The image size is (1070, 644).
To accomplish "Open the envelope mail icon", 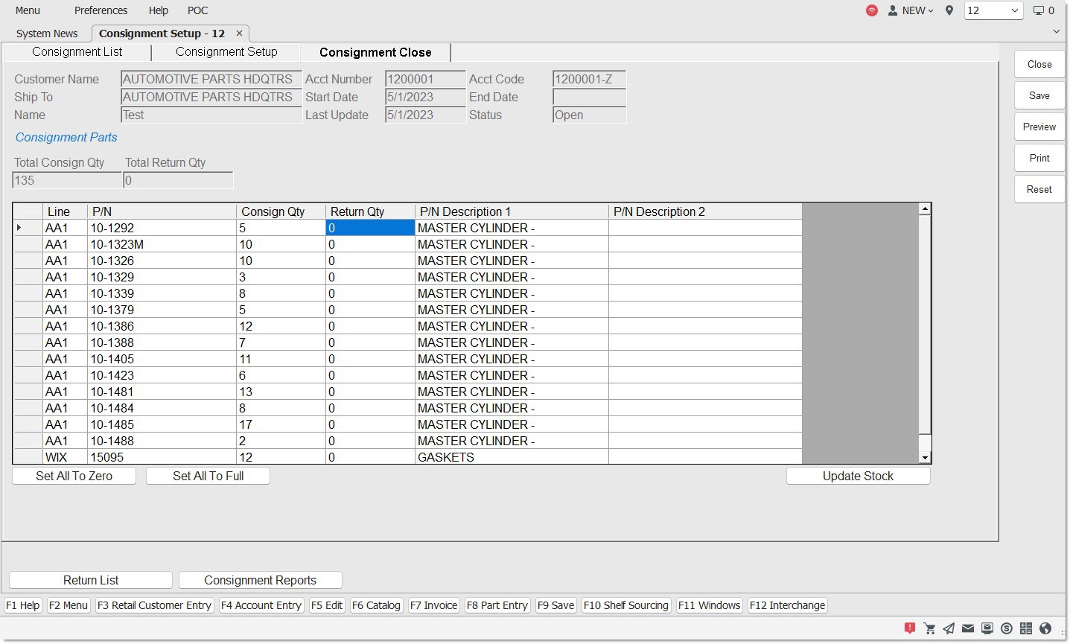I will click(968, 628).
